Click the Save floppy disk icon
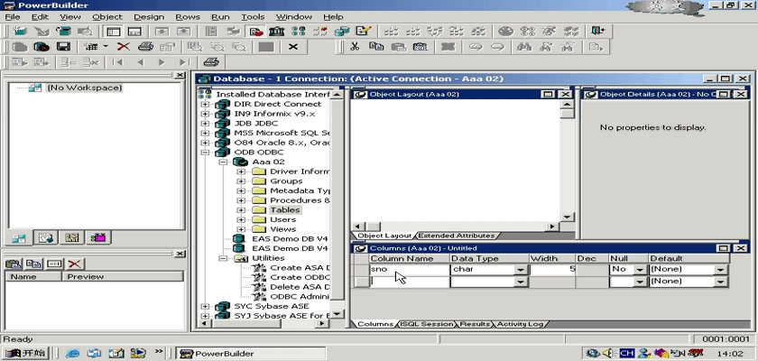This screenshot has height=361, width=758. pyautogui.click(x=63, y=47)
